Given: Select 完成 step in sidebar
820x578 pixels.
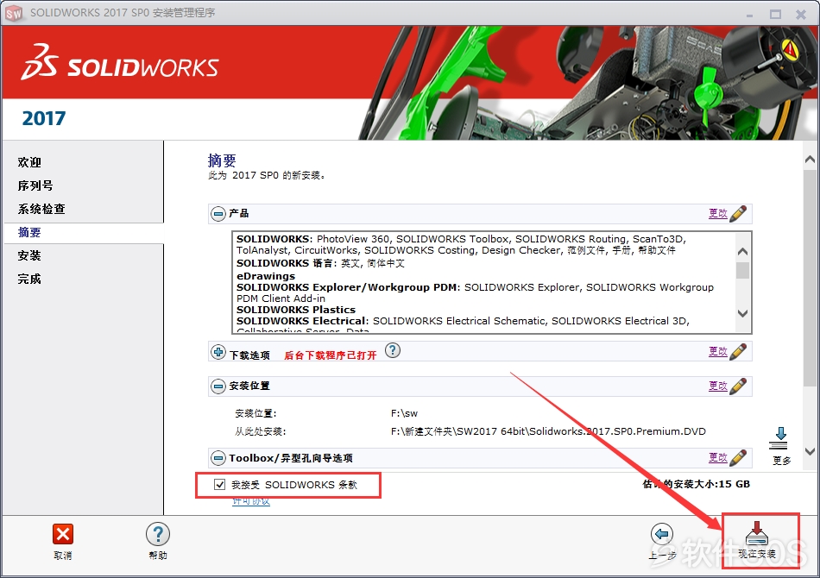Looking at the screenshot, I should [29, 279].
